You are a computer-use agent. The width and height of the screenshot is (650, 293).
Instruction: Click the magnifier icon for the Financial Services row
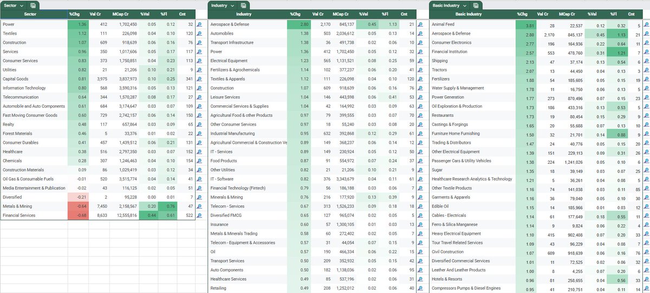pos(199,216)
